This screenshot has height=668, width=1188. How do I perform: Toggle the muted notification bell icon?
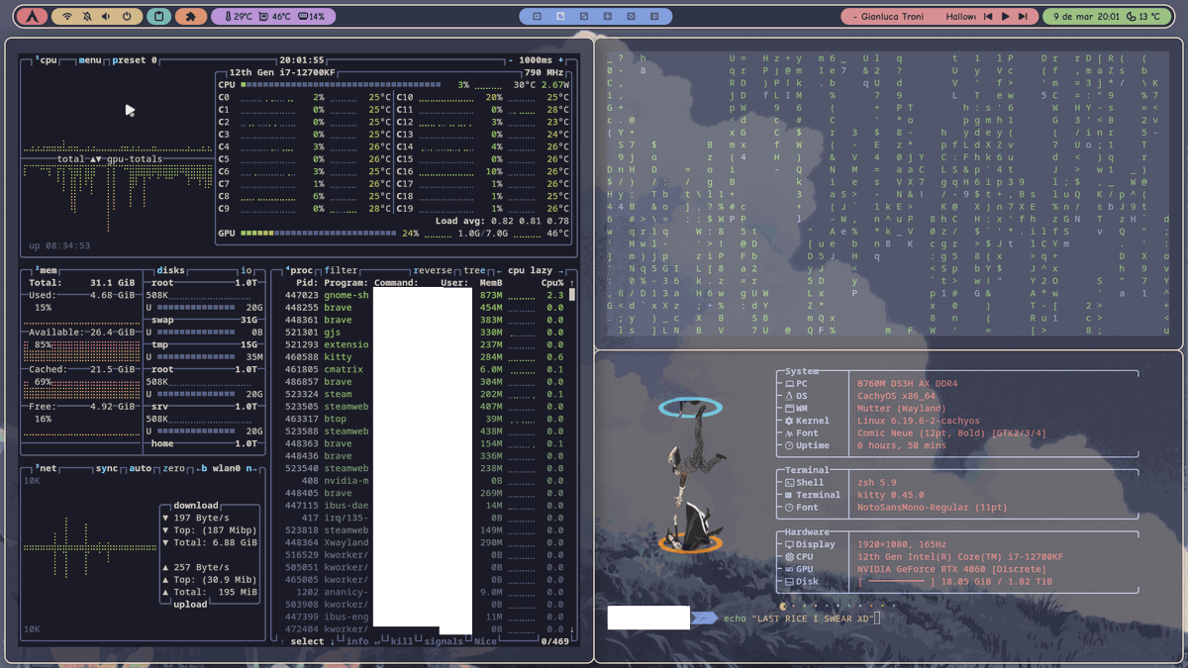point(87,17)
